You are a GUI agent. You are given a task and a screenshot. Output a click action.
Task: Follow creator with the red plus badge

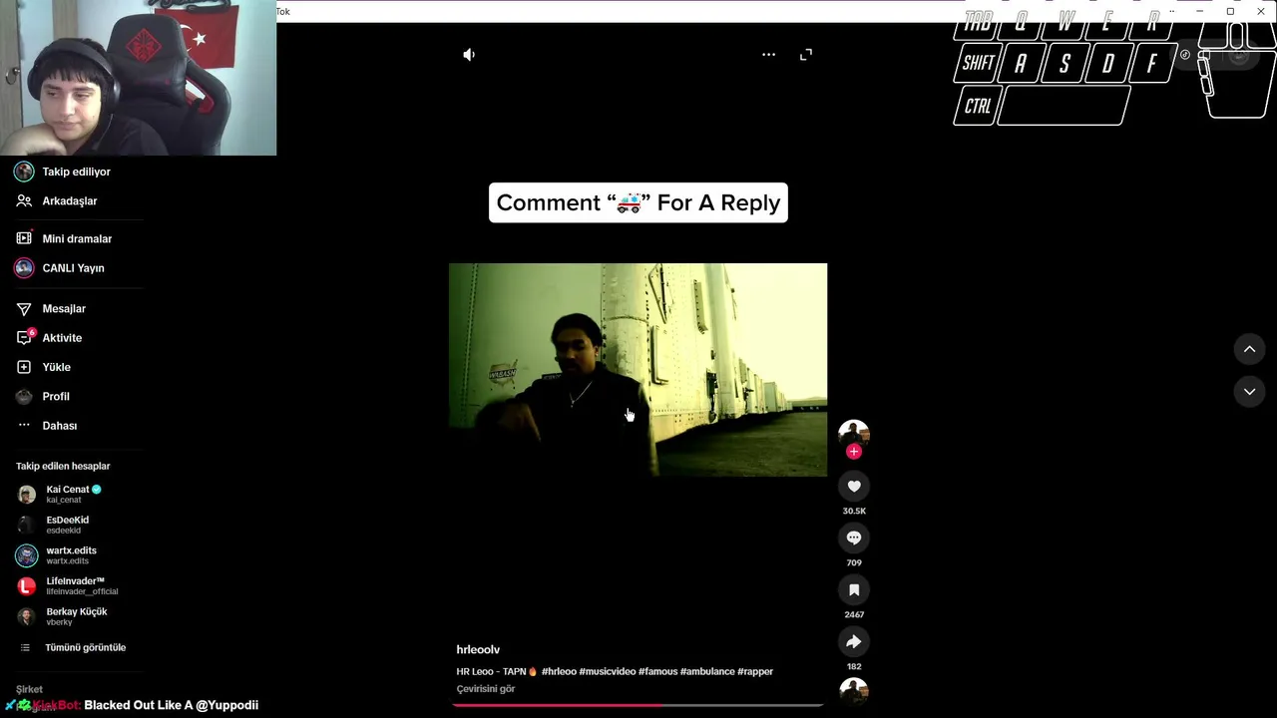pos(853,452)
